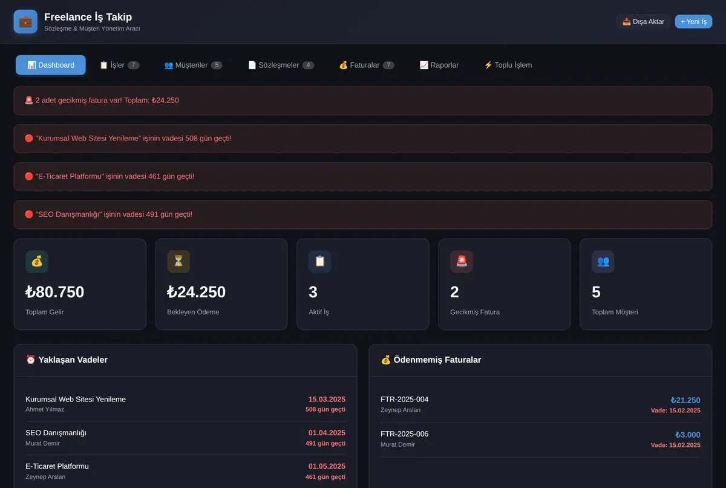Click the Toplam Müşteri card label
The width and height of the screenshot is (726, 488).
pyautogui.click(x=615, y=312)
